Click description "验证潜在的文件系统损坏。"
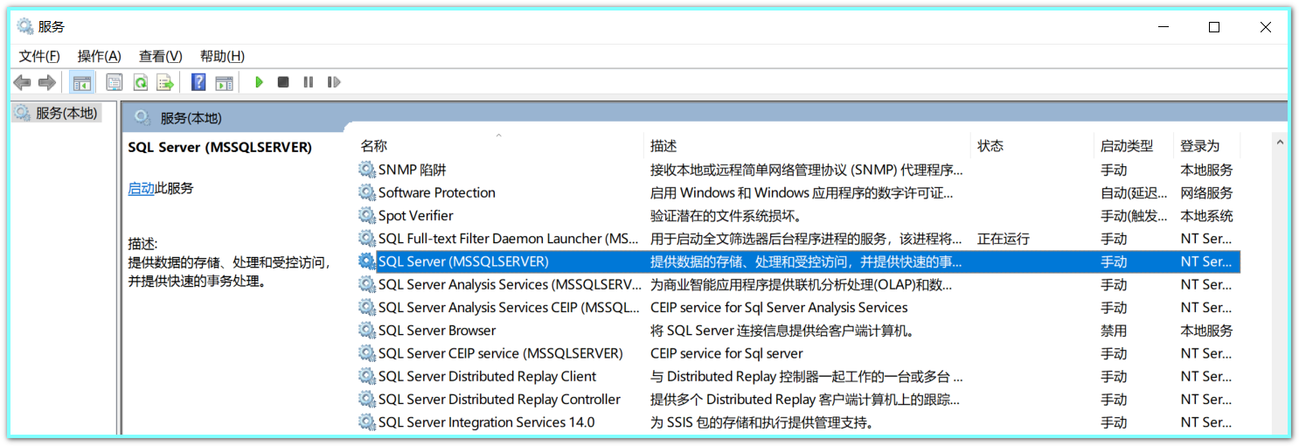Viewport: 1299px width, 446px height. pos(726,215)
